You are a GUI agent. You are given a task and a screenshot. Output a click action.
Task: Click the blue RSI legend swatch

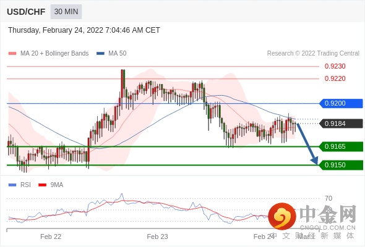click(12, 185)
